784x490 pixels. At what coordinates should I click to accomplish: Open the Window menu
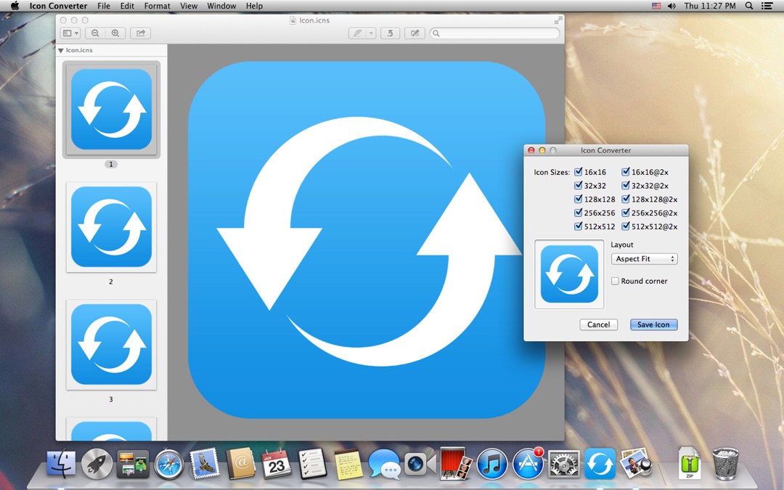pos(221,6)
